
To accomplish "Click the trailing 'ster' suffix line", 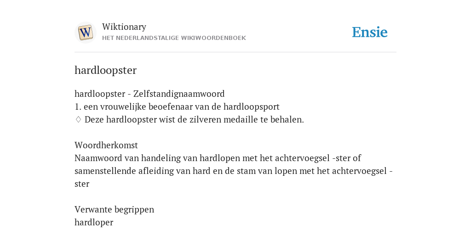I will coord(82,184).
